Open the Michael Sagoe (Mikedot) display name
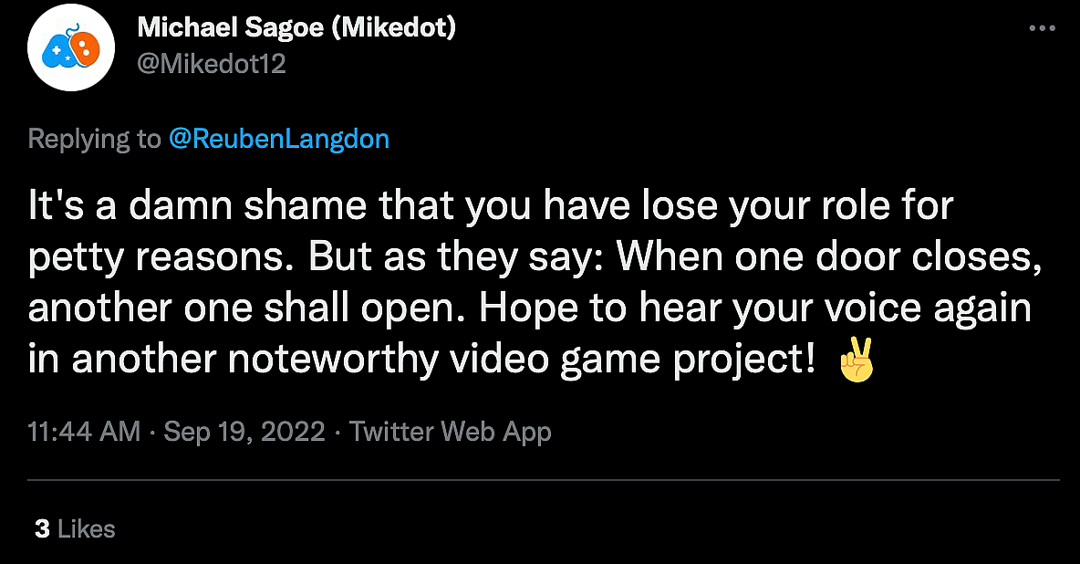Image resolution: width=1080 pixels, height=564 pixels. click(x=296, y=27)
